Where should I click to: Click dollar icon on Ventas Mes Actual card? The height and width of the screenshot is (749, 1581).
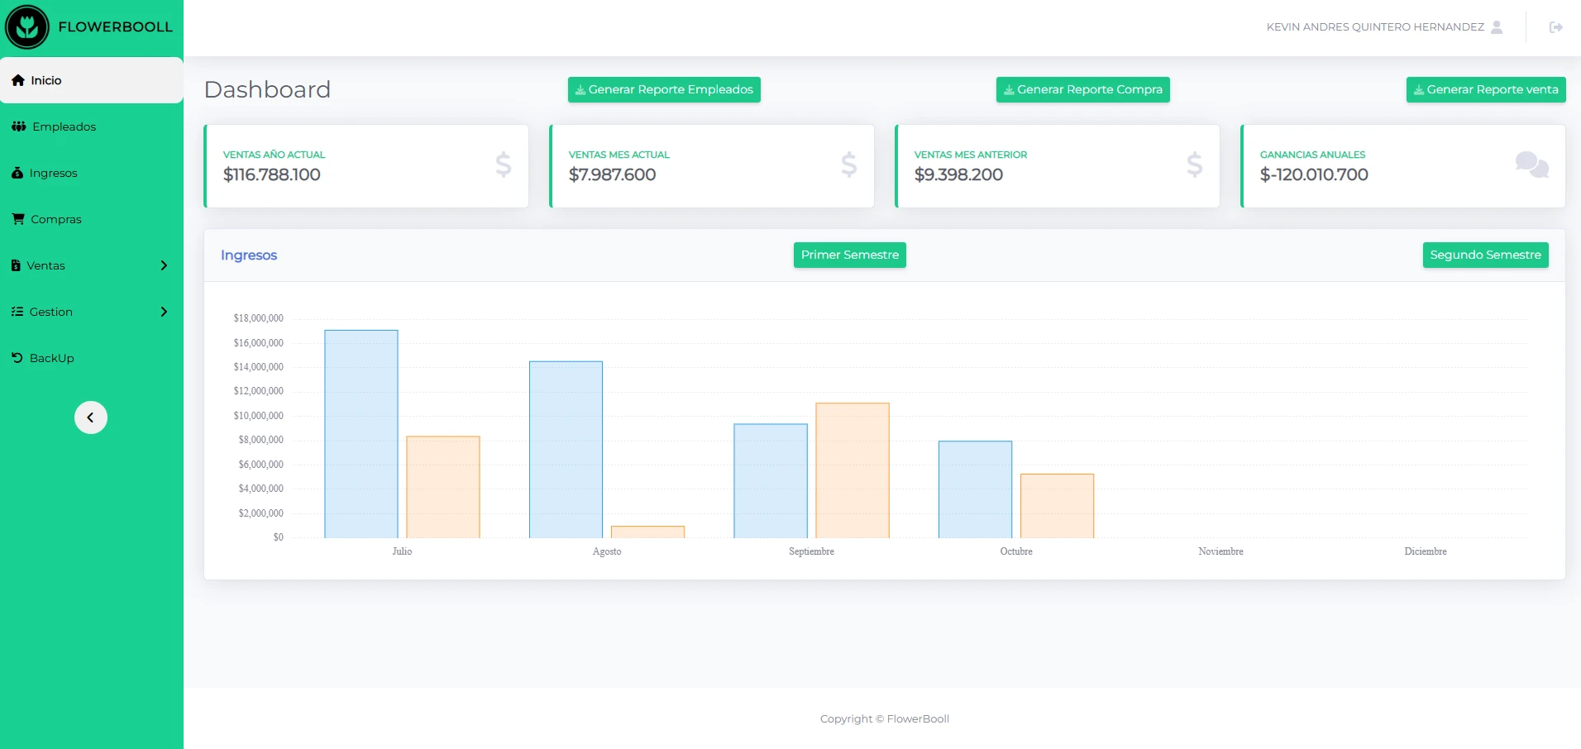[x=849, y=165]
